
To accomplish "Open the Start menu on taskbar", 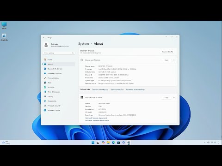I will pos(93,142).
